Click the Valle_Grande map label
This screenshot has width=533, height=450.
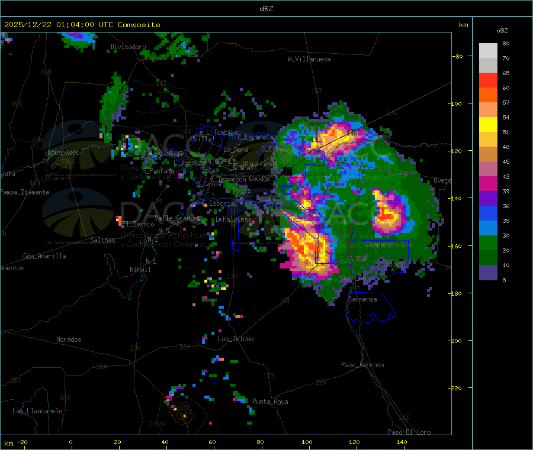pyautogui.click(x=176, y=218)
